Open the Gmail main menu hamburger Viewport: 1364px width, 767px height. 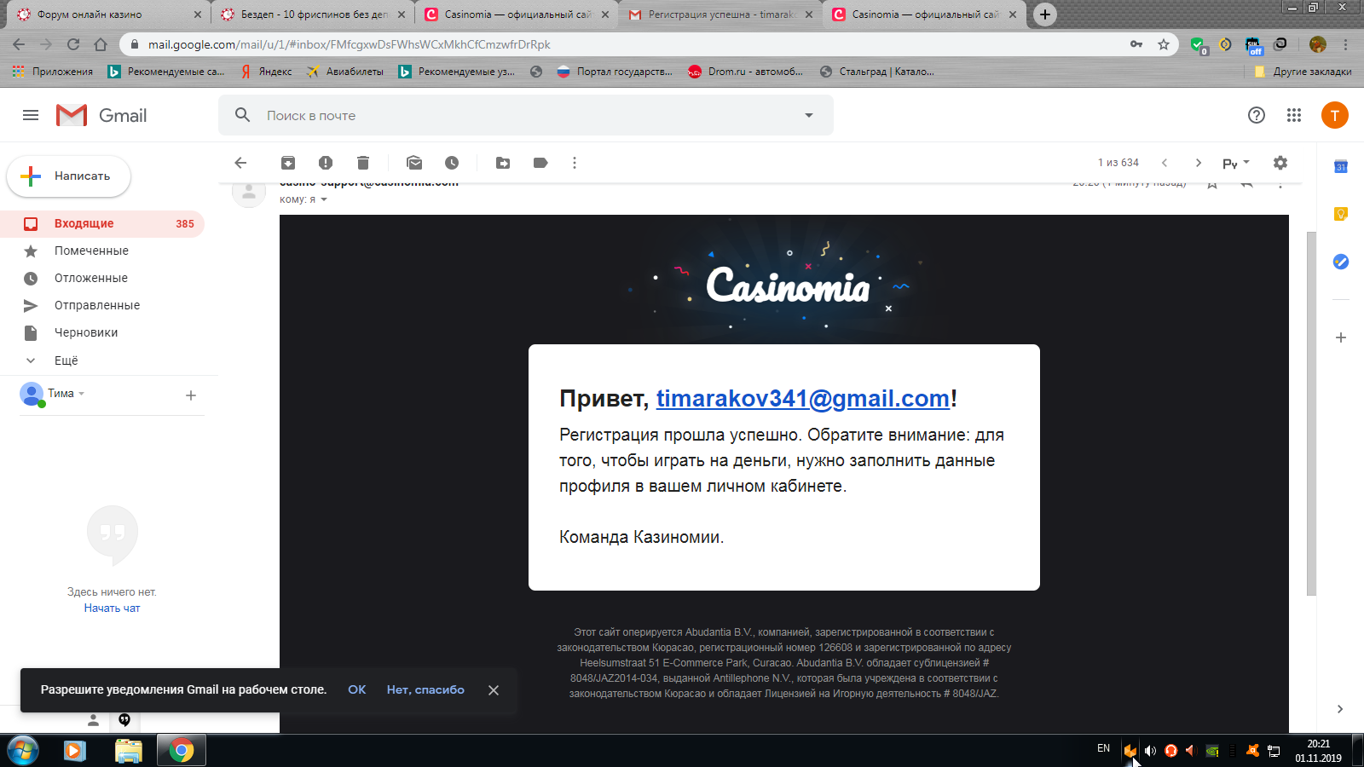pos(31,115)
